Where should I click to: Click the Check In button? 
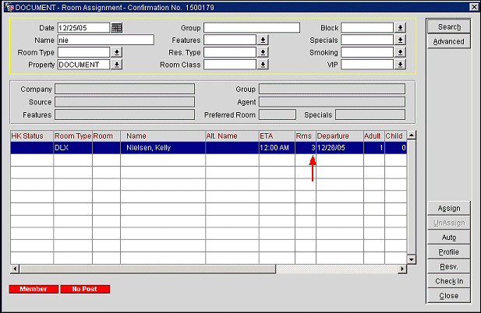[x=448, y=281]
